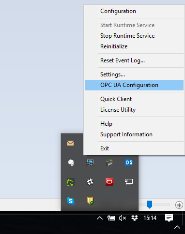Open the green-topped box tray icon
The height and width of the screenshot is (234, 185).
pos(109,162)
